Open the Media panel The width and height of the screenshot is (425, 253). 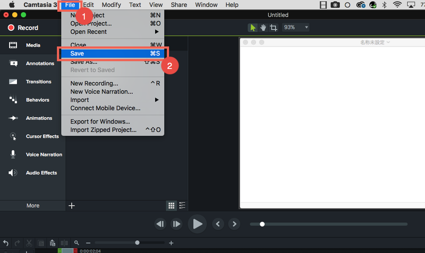pyautogui.click(x=32, y=45)
